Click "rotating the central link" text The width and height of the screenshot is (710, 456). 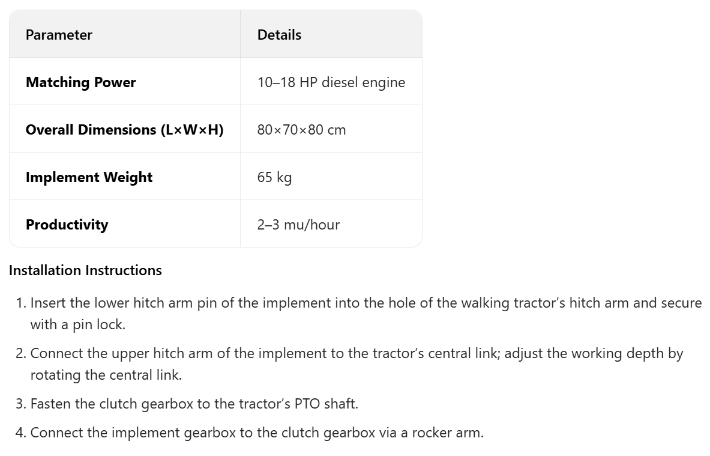[106, 375]
